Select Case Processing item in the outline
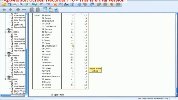The height and width of the screenshot is (100, 178). coord(19,89)
